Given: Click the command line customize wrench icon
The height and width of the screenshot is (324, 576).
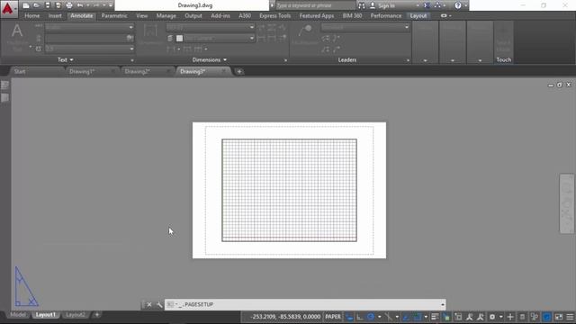Looking at the screenshot, I should tap(159, 304).
